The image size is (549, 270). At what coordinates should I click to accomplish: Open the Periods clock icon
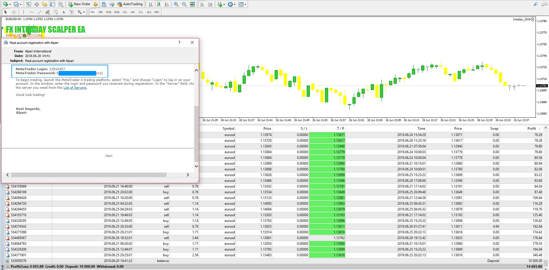pyautogui.click(x=230, y=4)
